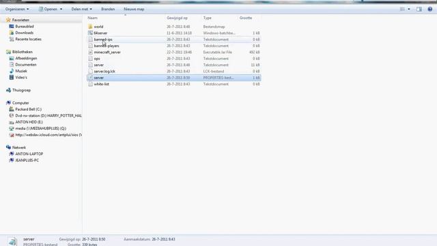Viewport: 437px width, 246px height.
Task: Click the 64server Windows-batchbestand type text
Action: [x=219, y=33]
